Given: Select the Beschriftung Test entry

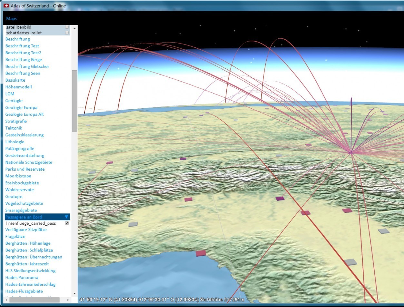Looking at the screenshot, I should coord(22,46).
